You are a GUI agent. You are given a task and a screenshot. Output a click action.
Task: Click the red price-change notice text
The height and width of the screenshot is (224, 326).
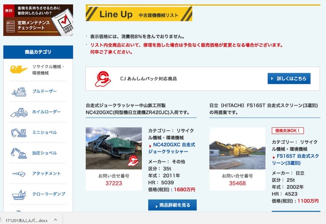tap(186, 48)
